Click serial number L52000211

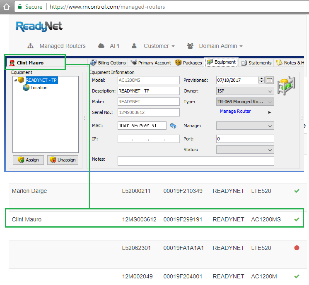point(136,191)
